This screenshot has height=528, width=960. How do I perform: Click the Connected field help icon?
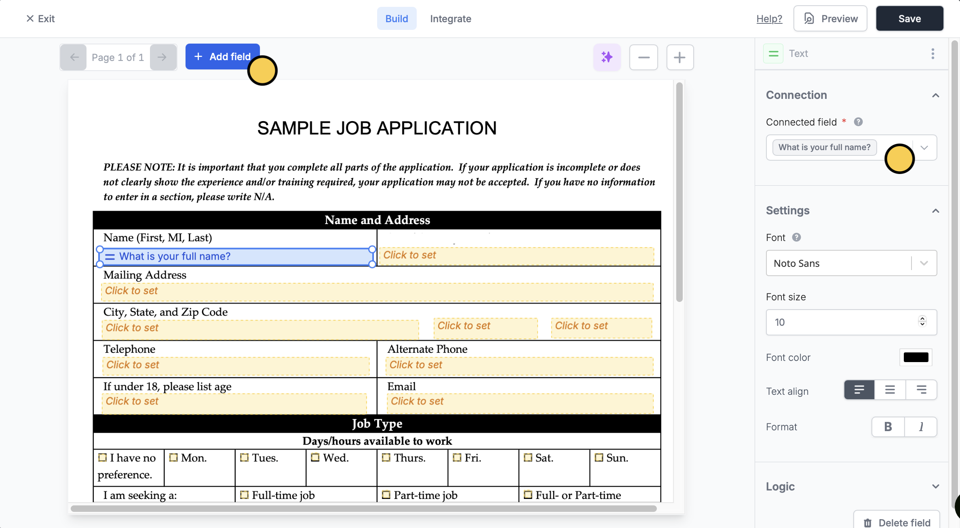pos(858,122)
